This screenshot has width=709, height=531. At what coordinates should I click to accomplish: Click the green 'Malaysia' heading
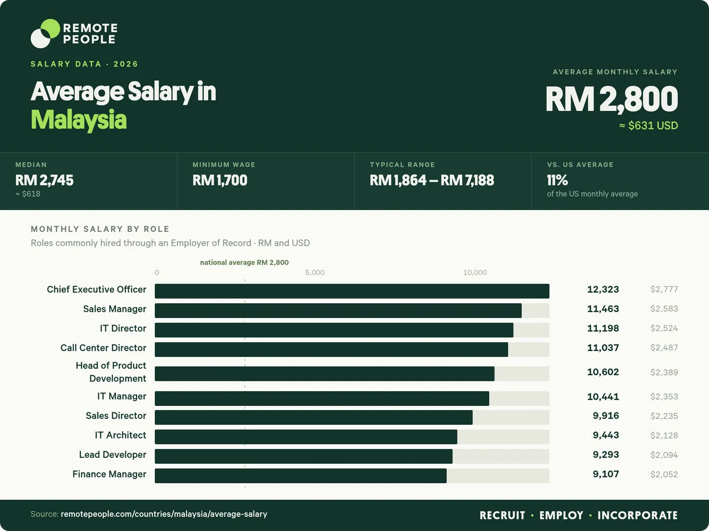79,120
